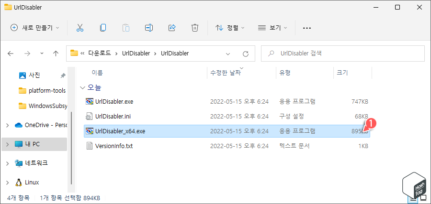The height and width of the screenshot is (204, 431).
Task: Select the UrlDisabler.ini file icon
Action: tap(90, 116)
